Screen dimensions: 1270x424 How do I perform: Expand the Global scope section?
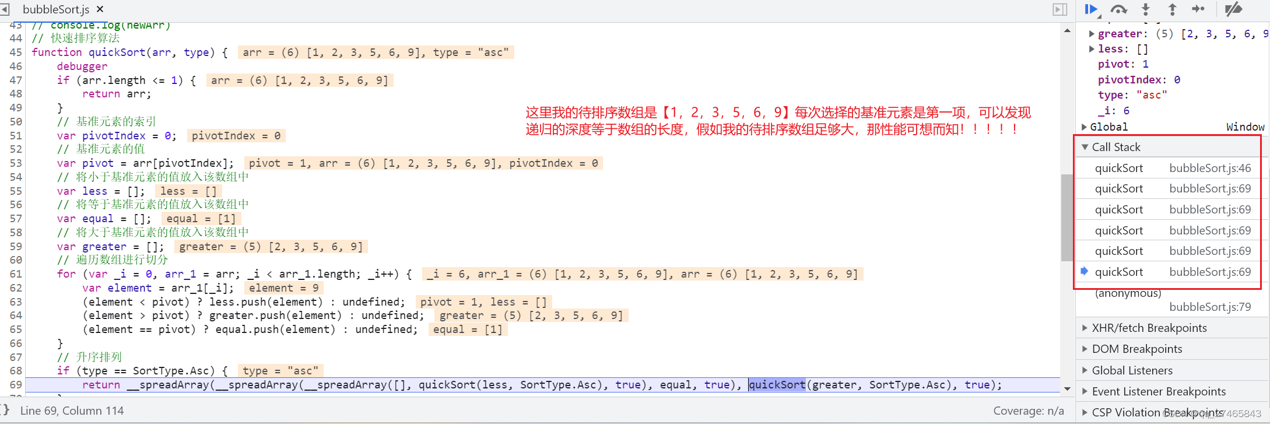click(1085, 127)
